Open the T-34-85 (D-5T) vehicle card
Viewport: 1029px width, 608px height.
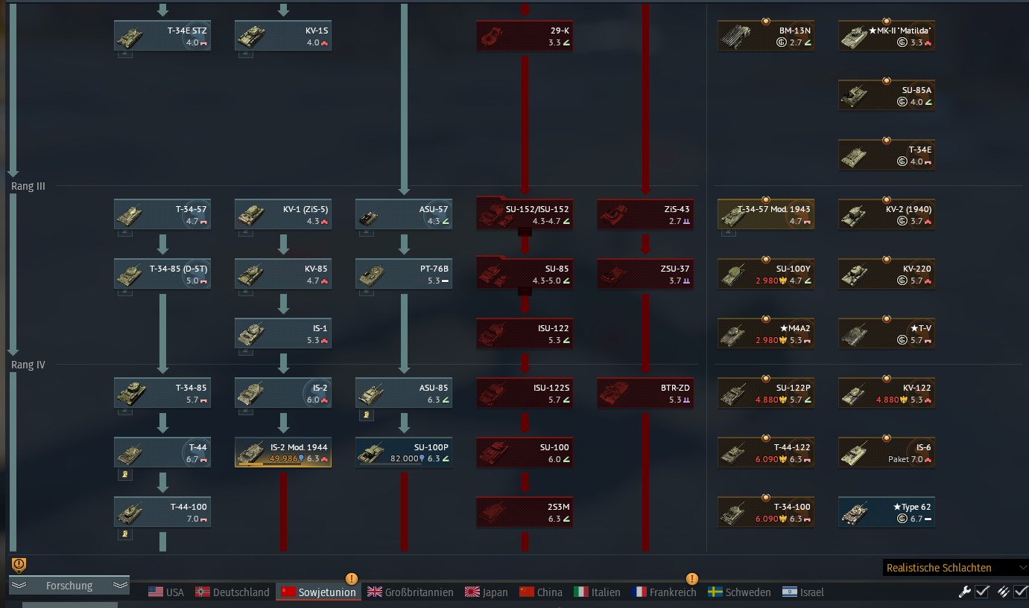[162, 274]
